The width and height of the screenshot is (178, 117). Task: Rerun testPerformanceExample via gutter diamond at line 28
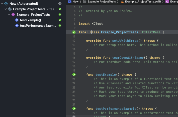pyautogui.click(x=74, y=109)
